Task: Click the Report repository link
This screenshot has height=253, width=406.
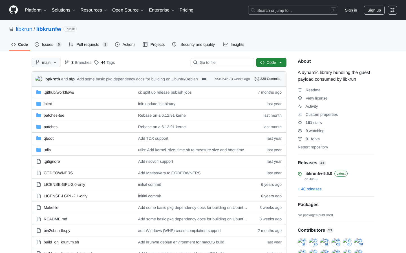Action: click(313, 147)
